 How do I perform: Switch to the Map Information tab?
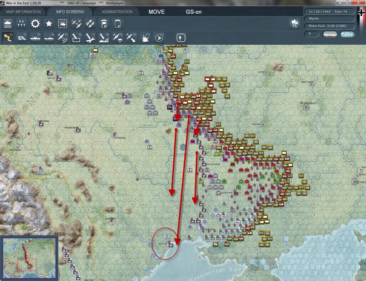pyautogui.click(x=23, y=12)
